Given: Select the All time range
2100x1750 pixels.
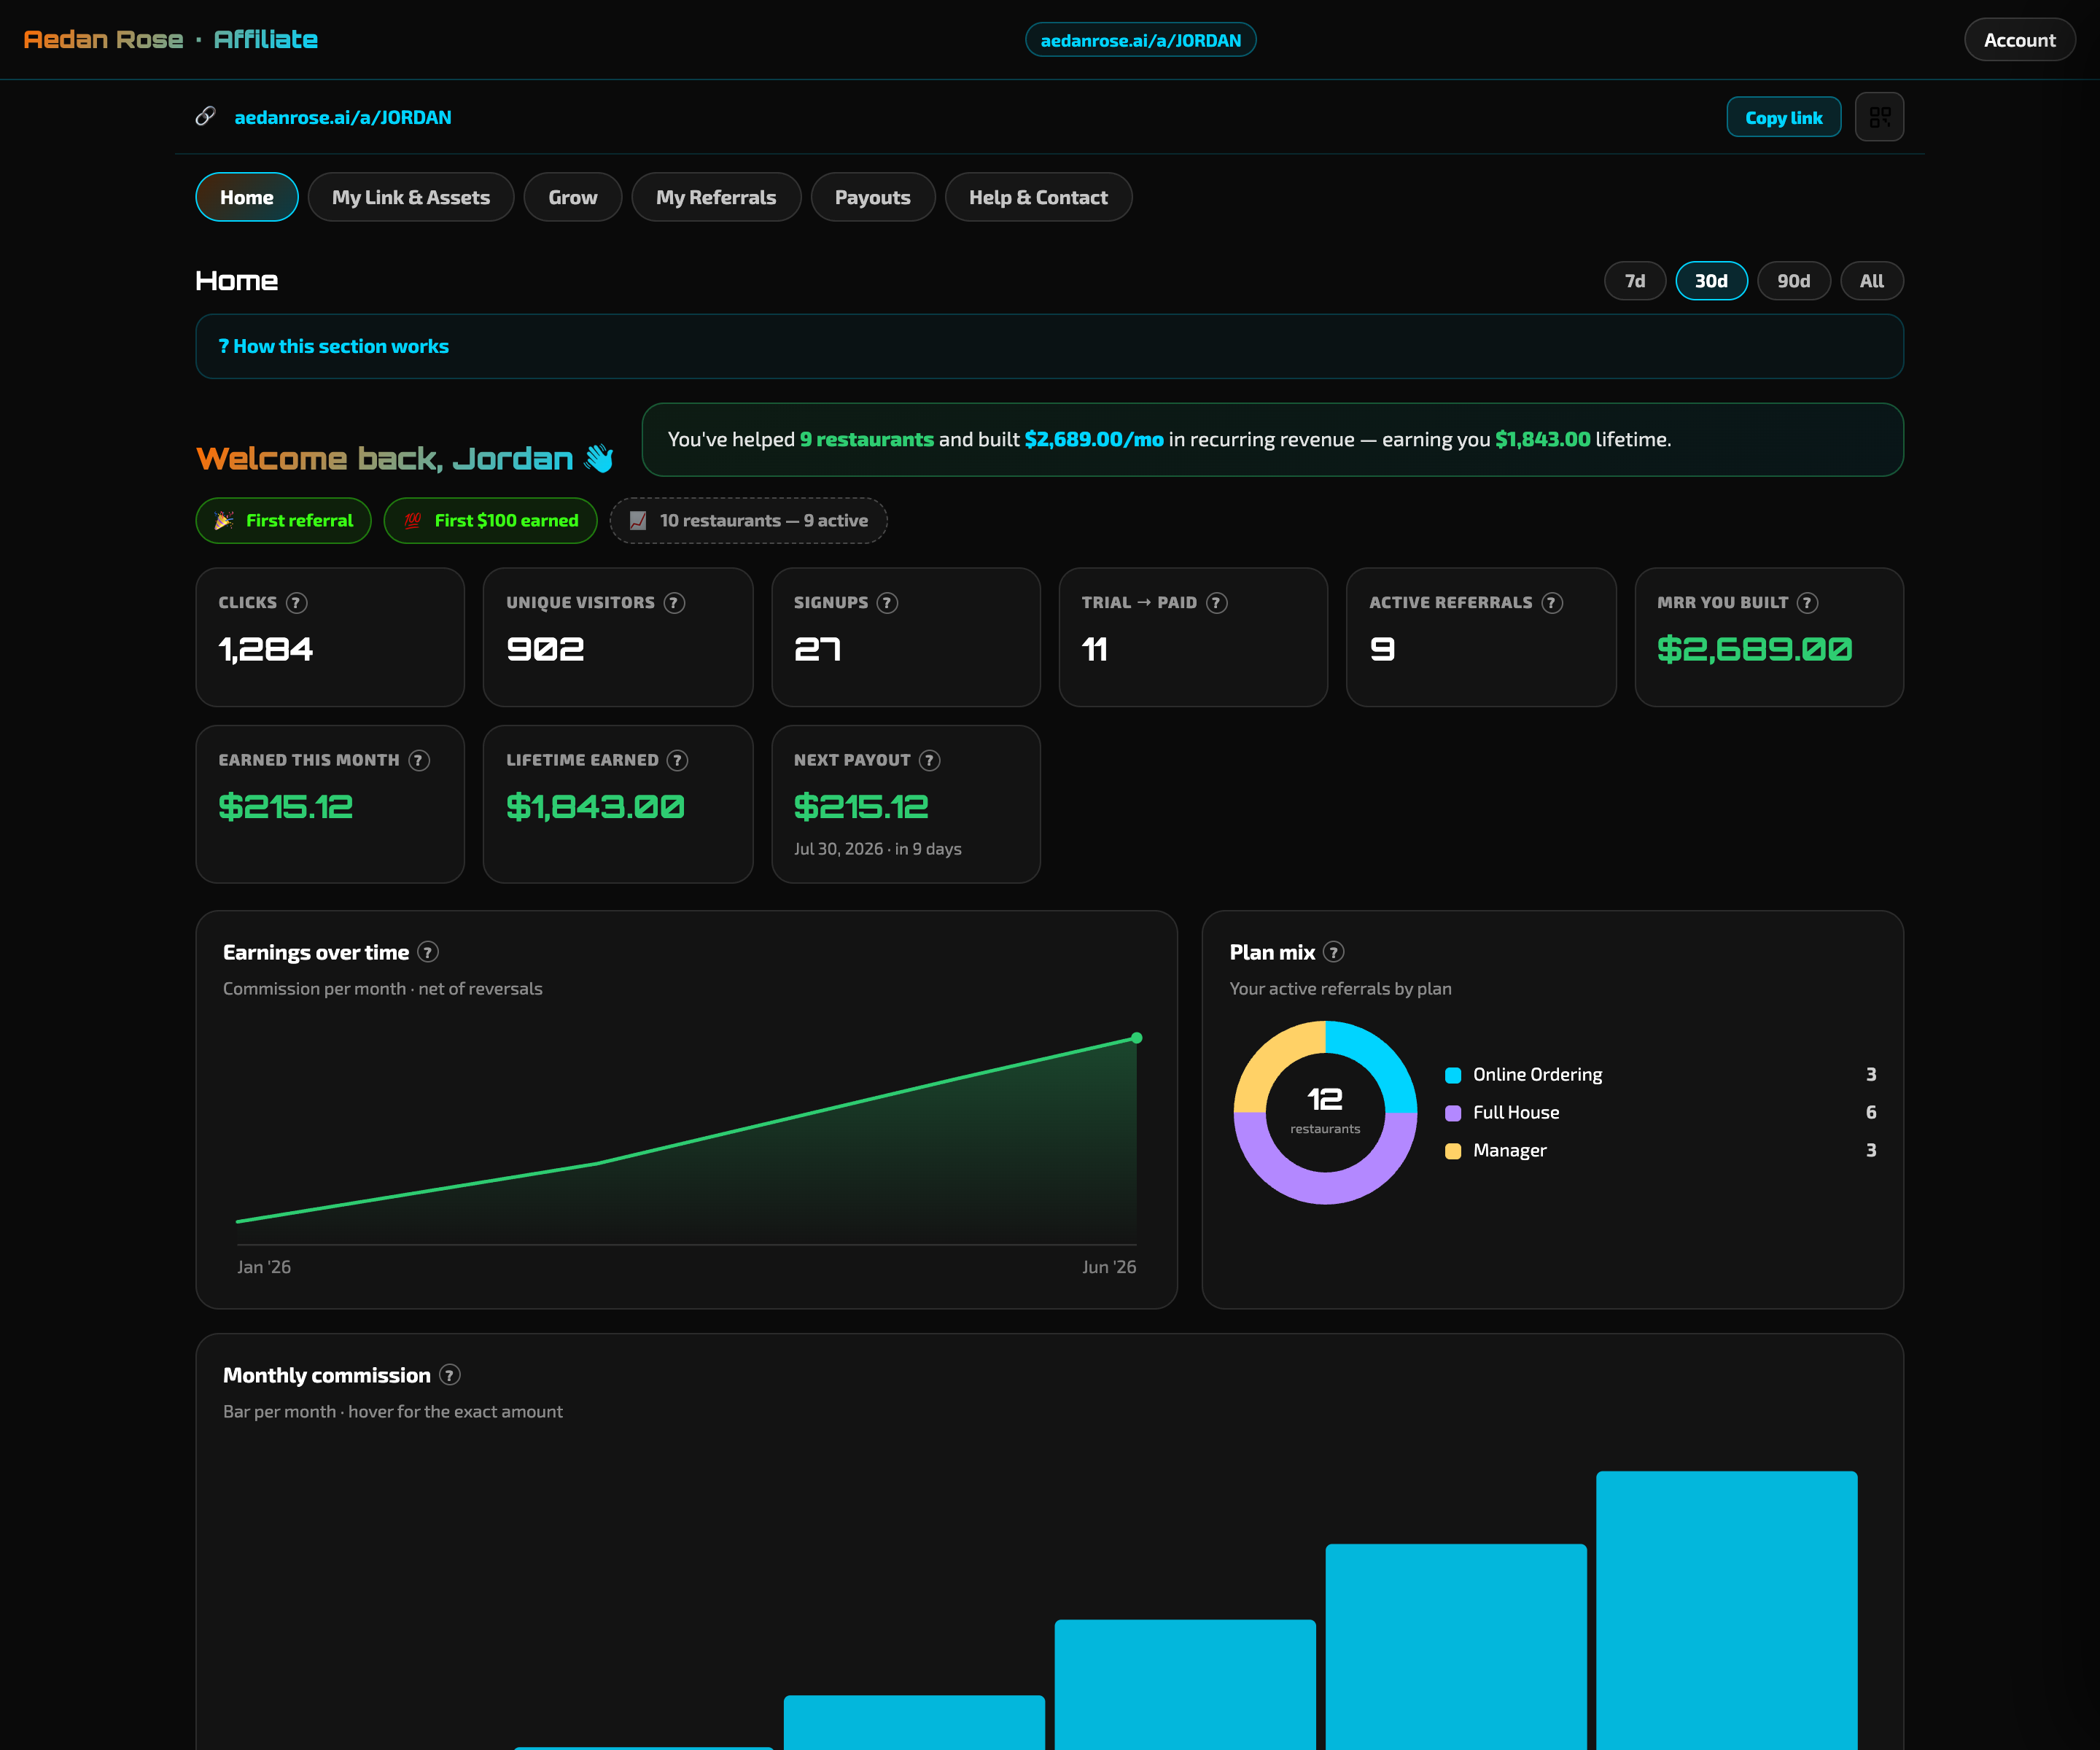Looking at the screenshot, I should pyautogui.click(x=1871, y=281).
